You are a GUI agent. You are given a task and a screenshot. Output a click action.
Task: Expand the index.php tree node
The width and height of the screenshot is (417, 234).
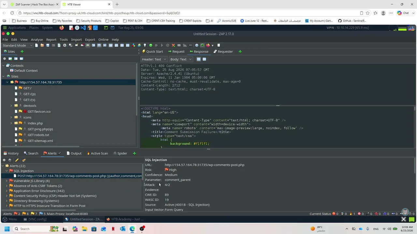[x=11, y=123]
